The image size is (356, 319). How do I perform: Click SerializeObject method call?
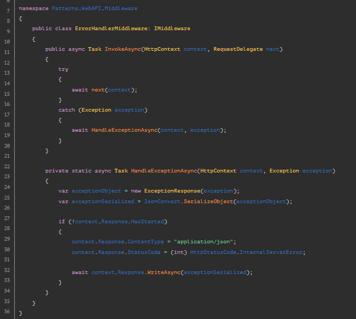(x=209, y=202)
